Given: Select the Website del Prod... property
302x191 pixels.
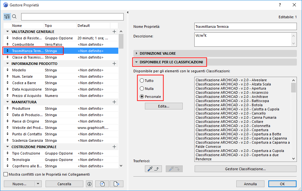Looking at the screenshot, I should [x=61, y=128].
